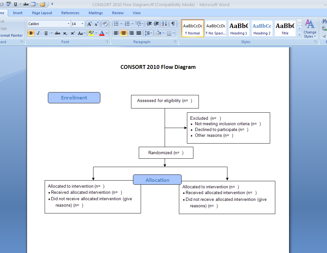Viewport: 327px width, 253px height.
Task: Switch to the References tab
Action: (x=70, y=13)
